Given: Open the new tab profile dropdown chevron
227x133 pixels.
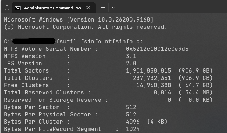Looking at the screenshot, I should tap(113, 8).
